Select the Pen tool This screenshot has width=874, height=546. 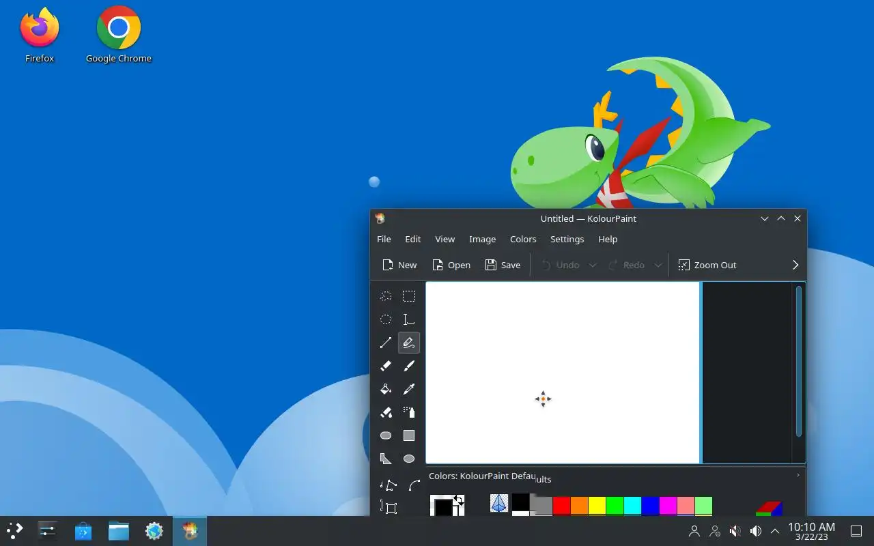pyautogui.click(x=409, y=343)
